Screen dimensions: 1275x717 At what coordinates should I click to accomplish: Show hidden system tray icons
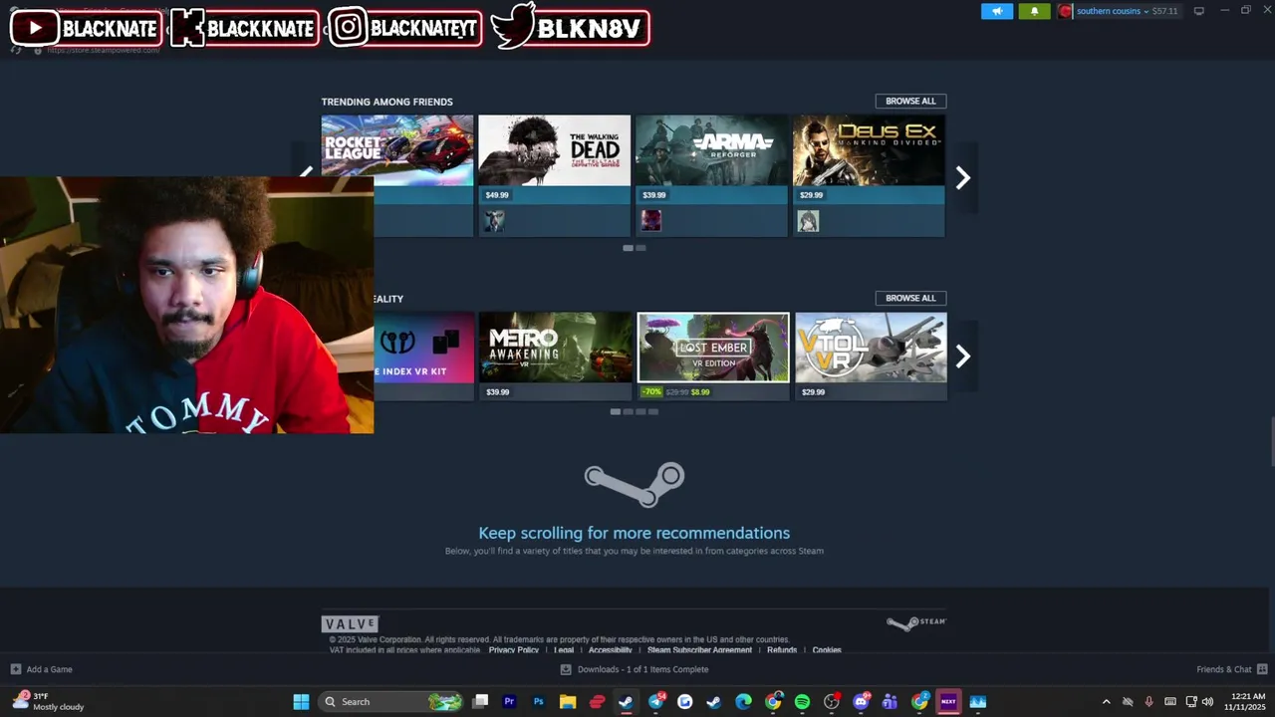point(1106,702)
